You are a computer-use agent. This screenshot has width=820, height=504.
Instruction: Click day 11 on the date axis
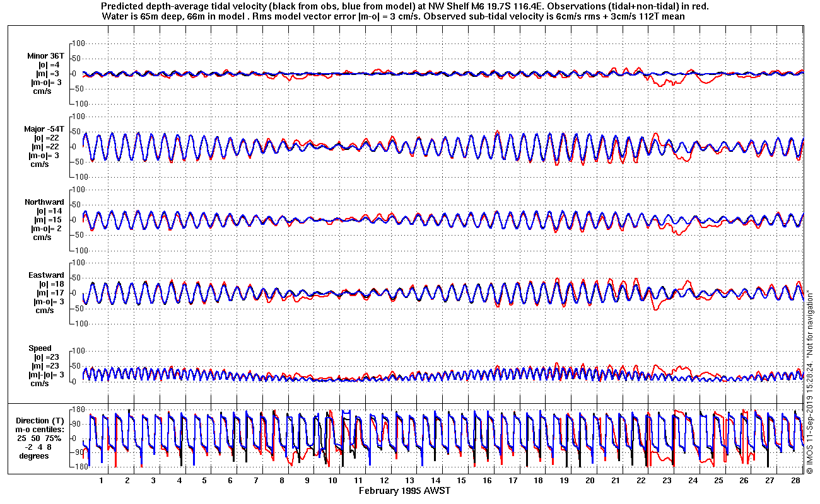[358, 480]
